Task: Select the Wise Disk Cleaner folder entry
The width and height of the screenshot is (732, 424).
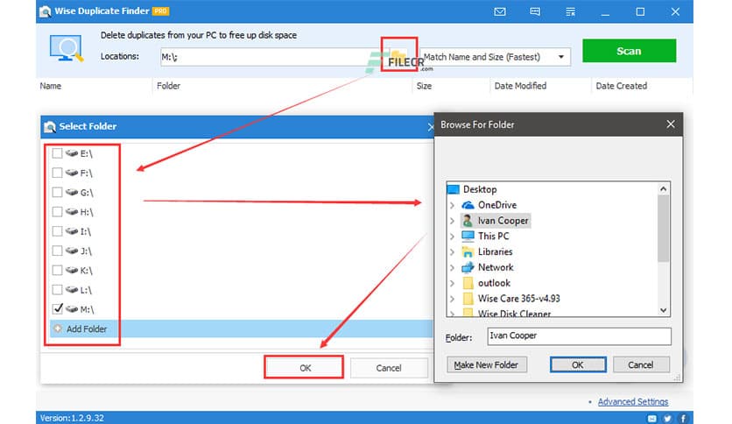Action: 514,314
